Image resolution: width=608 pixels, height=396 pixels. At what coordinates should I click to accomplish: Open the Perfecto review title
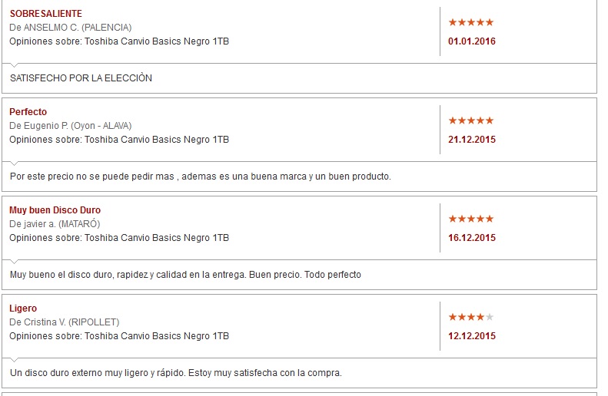point(28,112)
